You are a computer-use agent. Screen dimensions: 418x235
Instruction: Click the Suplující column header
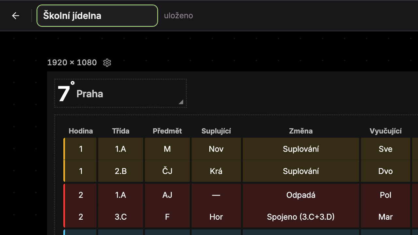(x=216, y=131)
